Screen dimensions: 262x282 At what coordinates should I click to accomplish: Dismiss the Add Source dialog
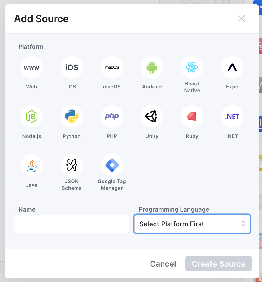(241, 19)
